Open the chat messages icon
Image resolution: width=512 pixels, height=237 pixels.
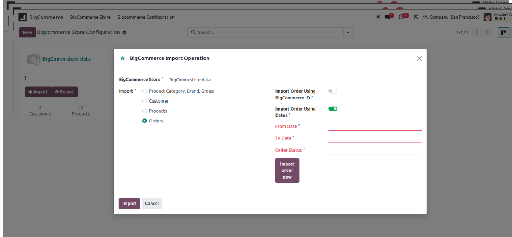click(387, 17)
